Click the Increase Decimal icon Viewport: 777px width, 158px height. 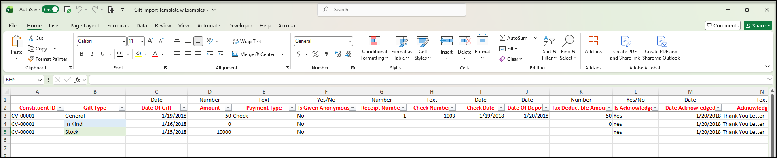338,54
